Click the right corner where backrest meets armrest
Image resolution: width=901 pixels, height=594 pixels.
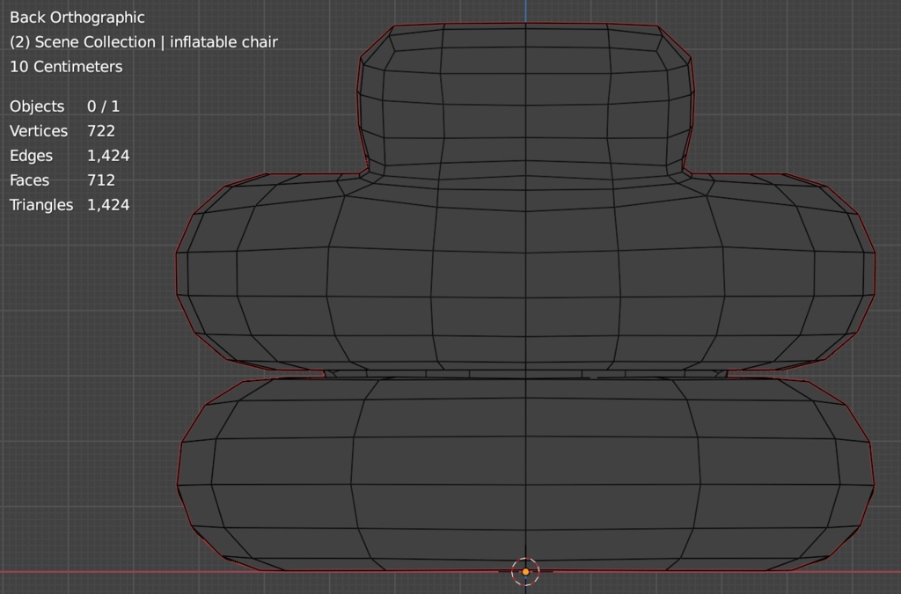click(685, 172)
